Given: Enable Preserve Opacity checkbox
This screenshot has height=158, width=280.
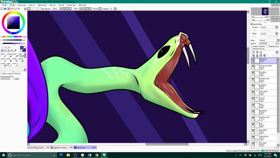Looking at the screenshot, I should coord(252,46).
